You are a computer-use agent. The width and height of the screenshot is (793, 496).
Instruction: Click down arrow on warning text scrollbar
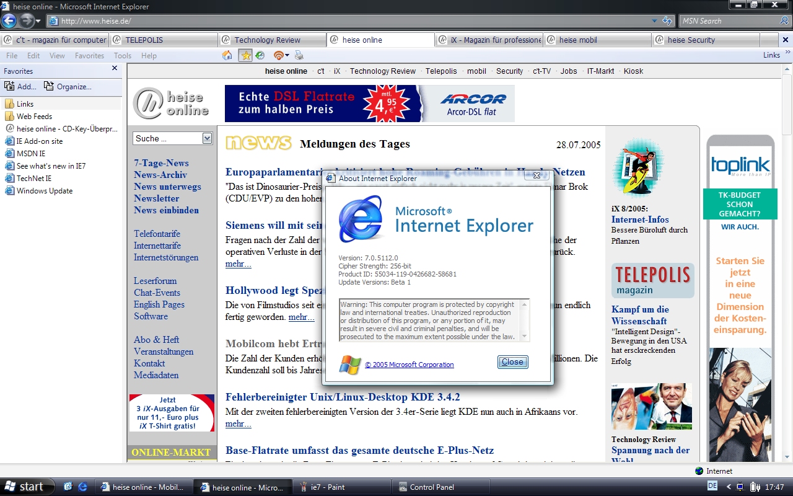525,337
